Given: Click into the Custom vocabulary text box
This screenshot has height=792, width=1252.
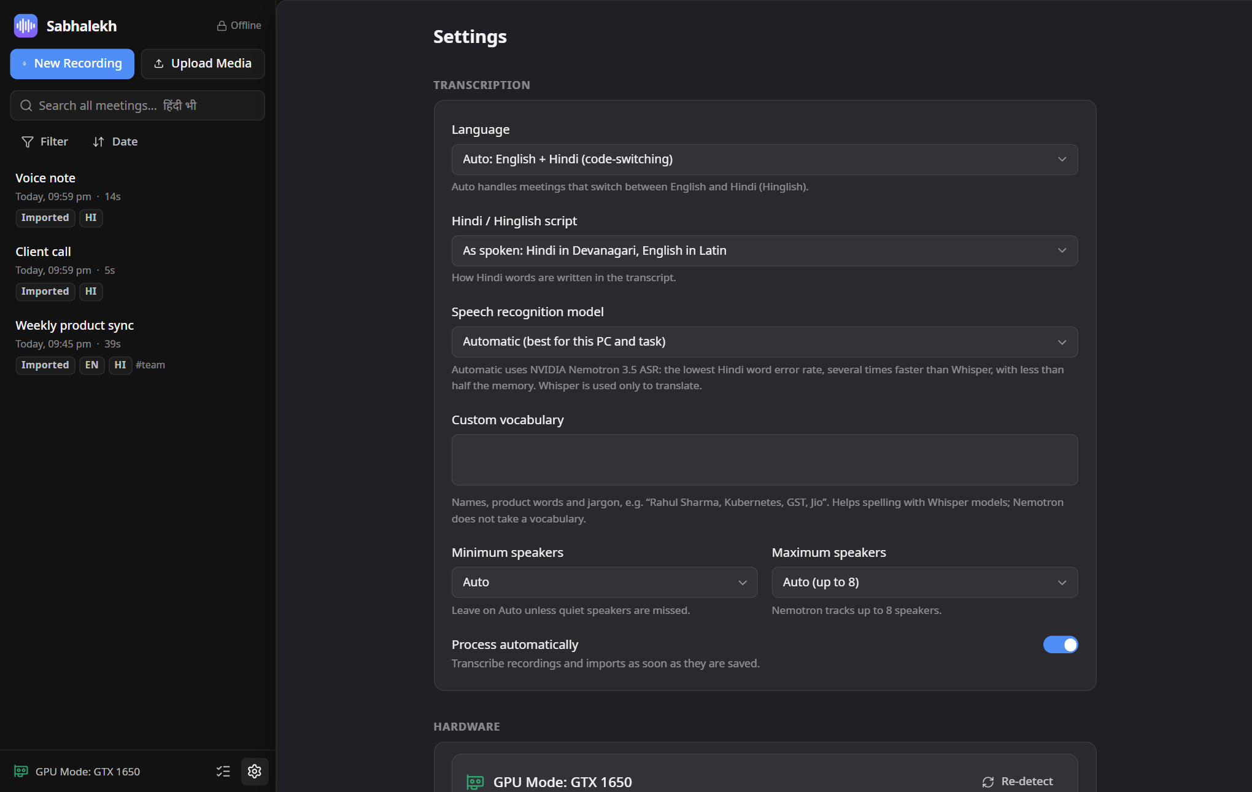Looking at the screenshot, I should coord(765,460).
